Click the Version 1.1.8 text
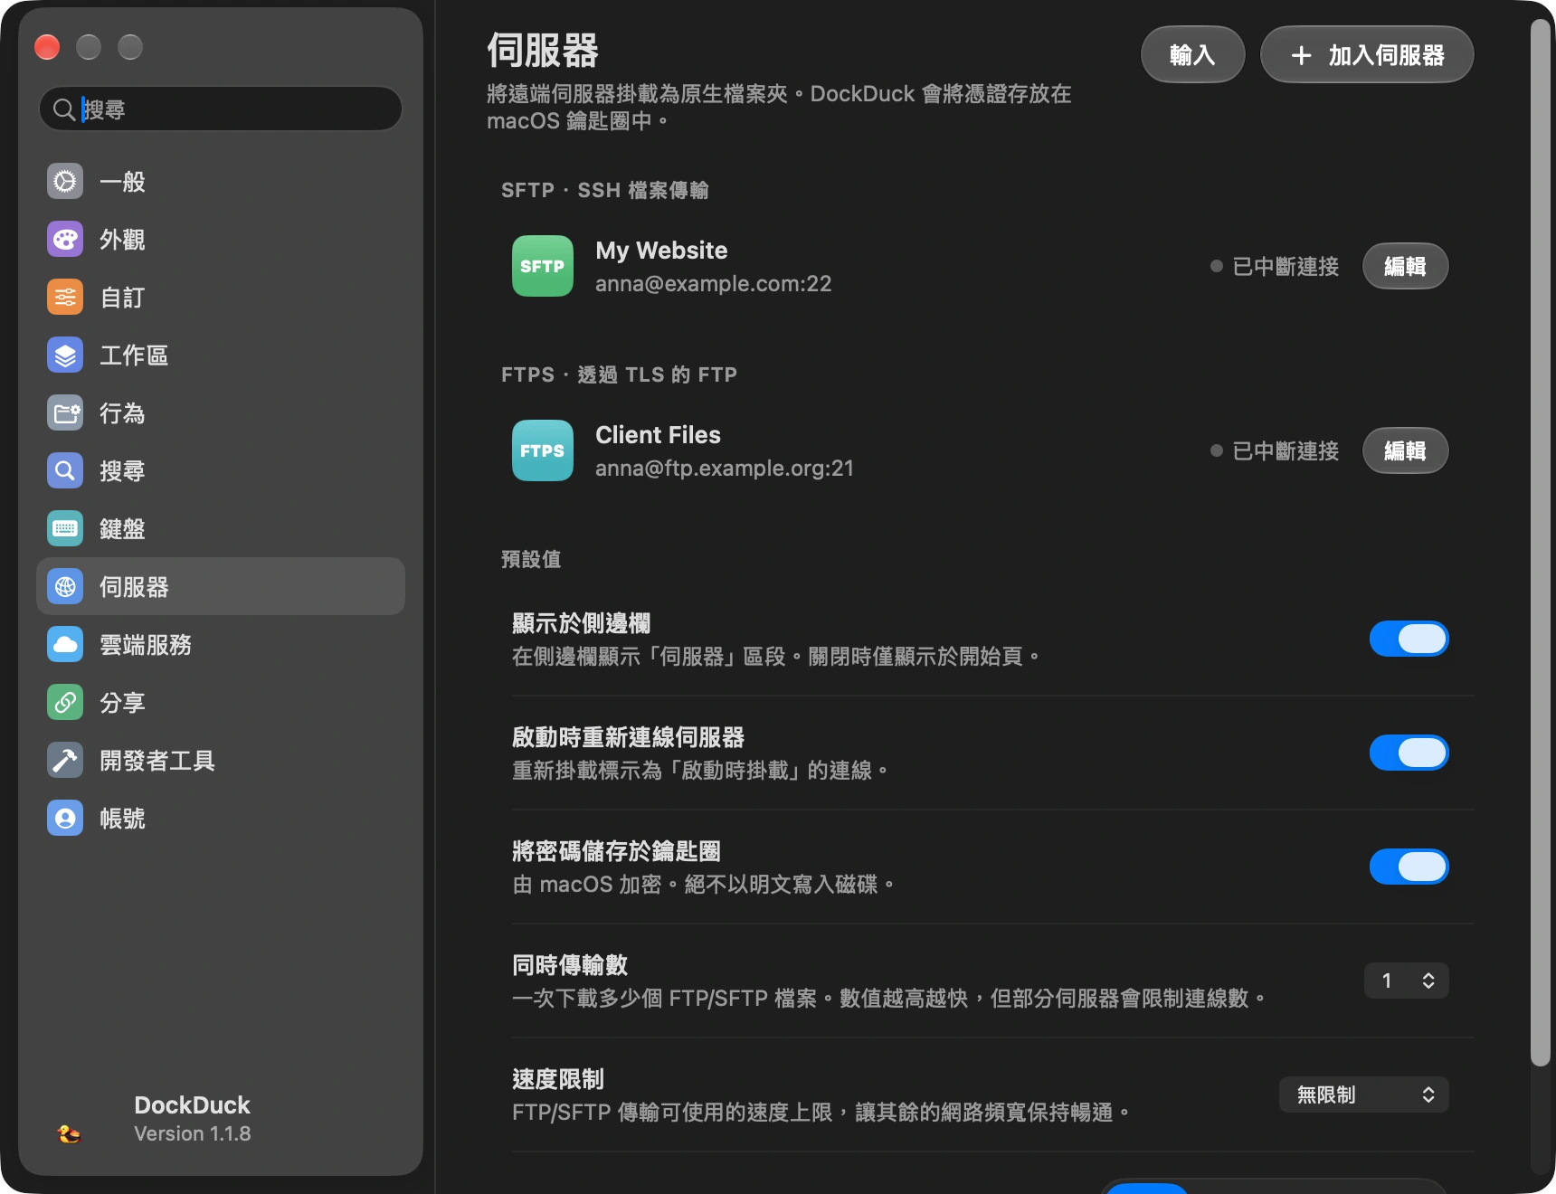 [x=193, y=1133]
